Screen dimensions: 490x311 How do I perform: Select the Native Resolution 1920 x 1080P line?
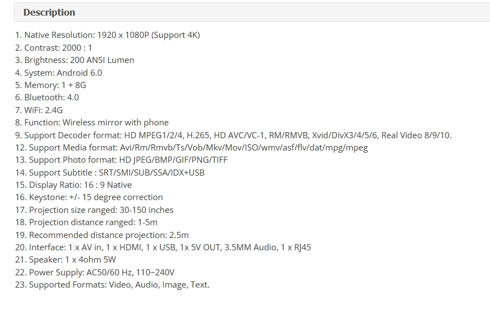point(108,35)
